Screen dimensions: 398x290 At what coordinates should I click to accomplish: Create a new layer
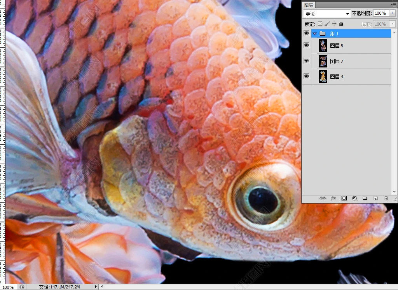[x=375, y=198]
